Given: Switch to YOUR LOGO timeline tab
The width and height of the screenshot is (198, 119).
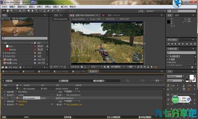Looking at the screenshot, I should [x=28, y=72].
